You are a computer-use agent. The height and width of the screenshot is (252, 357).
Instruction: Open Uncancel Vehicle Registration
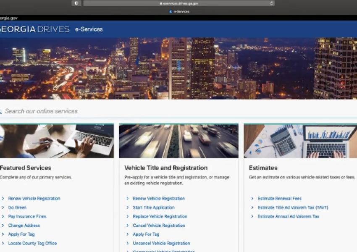162,243
